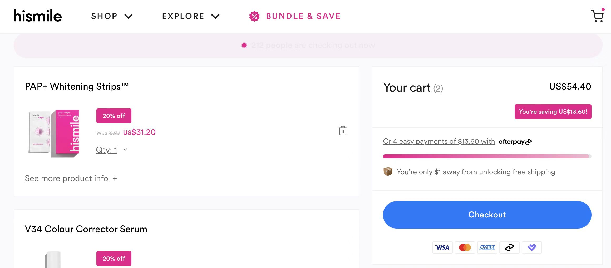Viewport: 611px width, 268px height.
Task: Expand the Explore menu
Action: point(191,16)
